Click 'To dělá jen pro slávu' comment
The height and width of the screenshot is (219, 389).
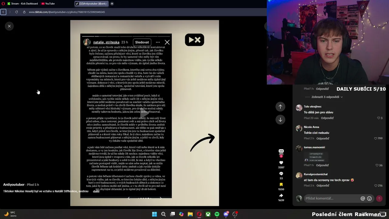(x=318, y=112)
